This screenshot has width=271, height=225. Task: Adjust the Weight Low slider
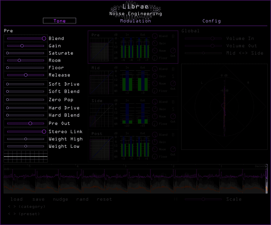(26, 146)
